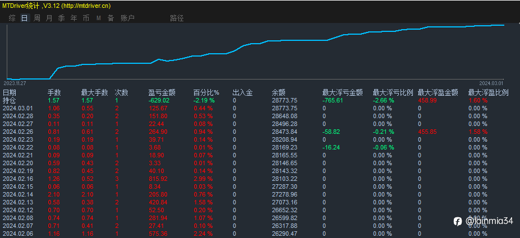The height and width of the screenshot is (238, 520).
Task: Switch to the 综 summary tab
Action: pyautogui.click(x=12, y=18)
